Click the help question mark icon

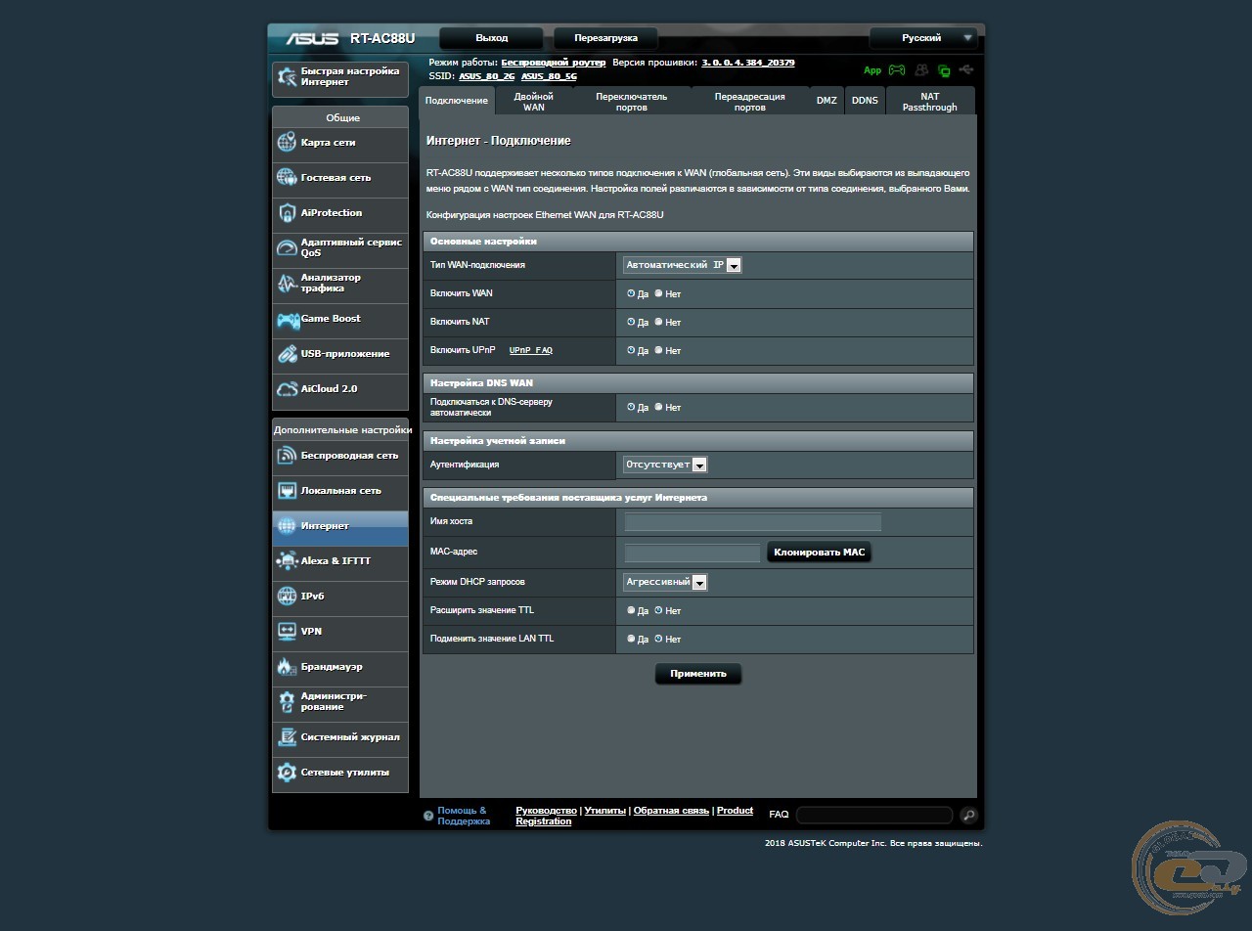[428, 816]
